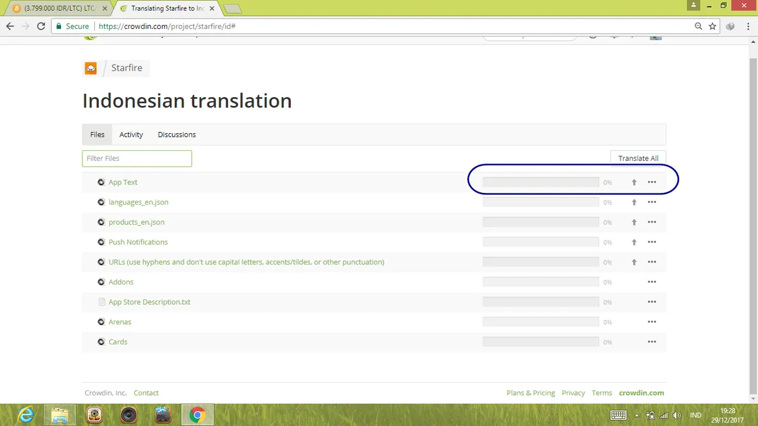
Task: Open the three-dot menu for App Store Description.txt
Action: [x=652, y=302]
